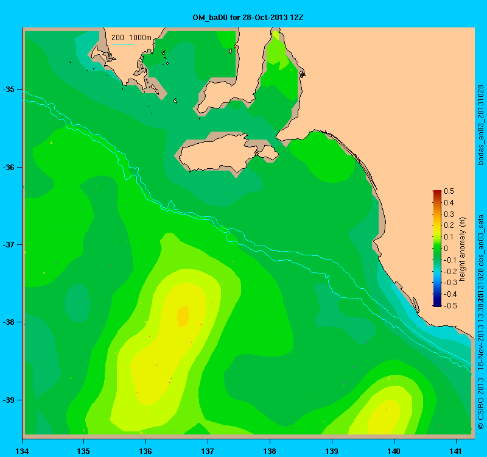Click the '0.4' color bar label
This screenshot has width=487, height=457.
449,203
